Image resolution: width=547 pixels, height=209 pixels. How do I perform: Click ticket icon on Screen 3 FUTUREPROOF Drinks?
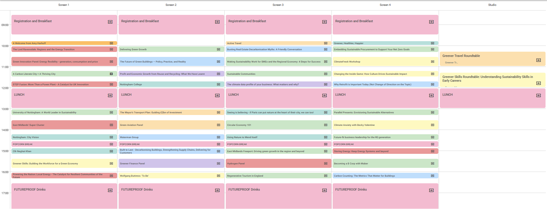(x=324, y=190)
